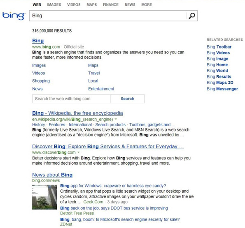Open the 'News about Bing' heading link
This screenshot has width=245, height=228.
coord(52,175)
